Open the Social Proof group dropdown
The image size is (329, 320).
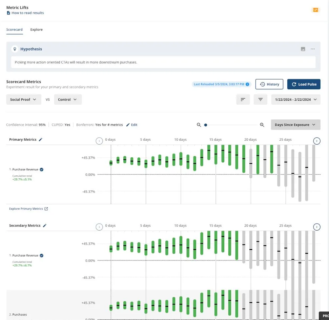tap(24, 99)
